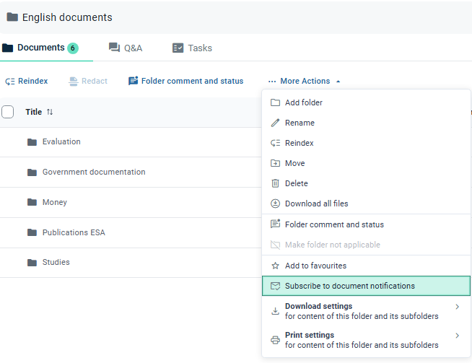This screenshot has height=363, width=472.
Task: Click the toolbar Folder comment and status icon
Action: point(133,81)
